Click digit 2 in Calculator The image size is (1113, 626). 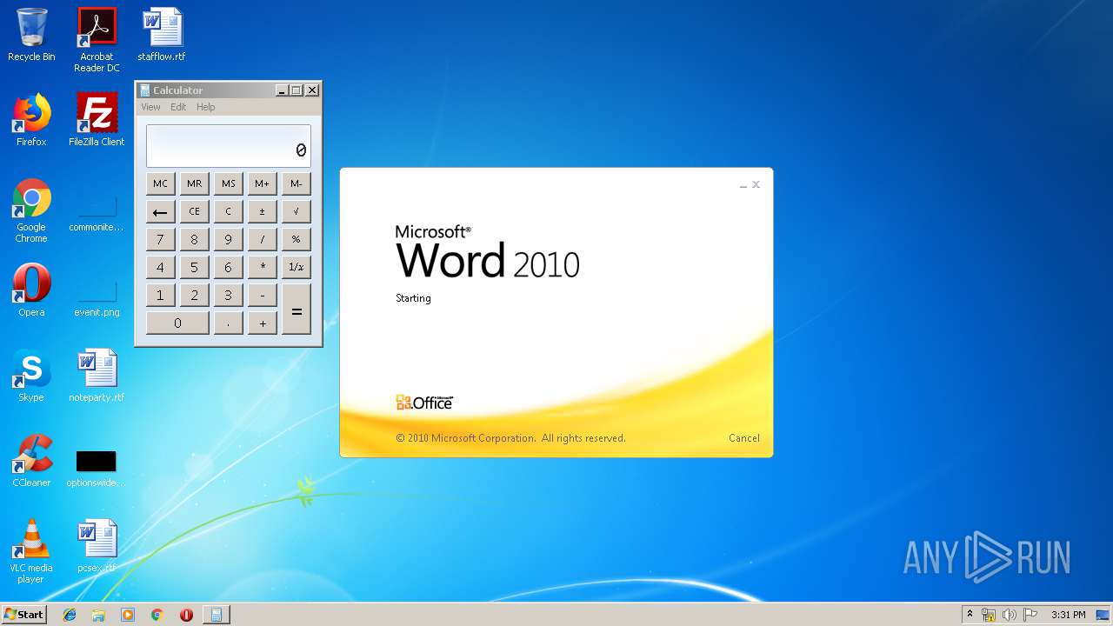tap(194, 295)
